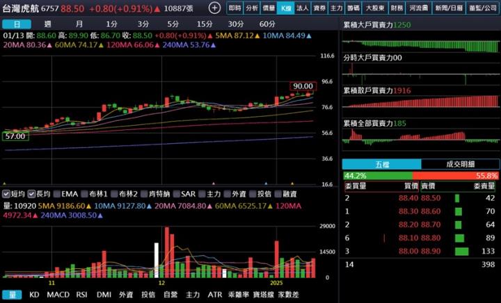The width and height of the screenshot is (501, 303).
Task: Switch lower indicator to MACD
Action: click(x=58, y=295)
